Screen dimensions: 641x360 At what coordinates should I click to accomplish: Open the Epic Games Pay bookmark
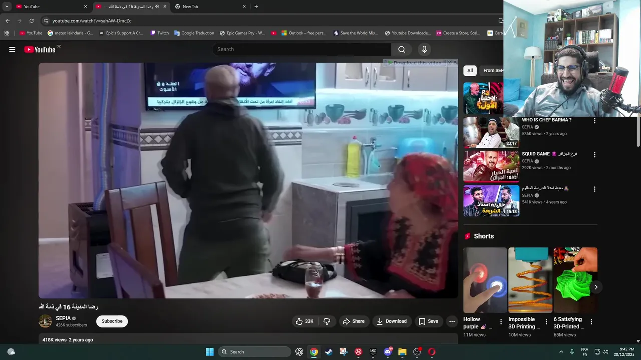pyautogui.click(x=242, y=33)
